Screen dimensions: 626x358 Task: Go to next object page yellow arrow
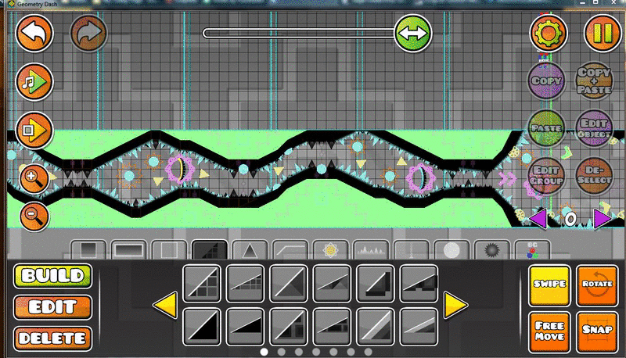coord(455,305)
